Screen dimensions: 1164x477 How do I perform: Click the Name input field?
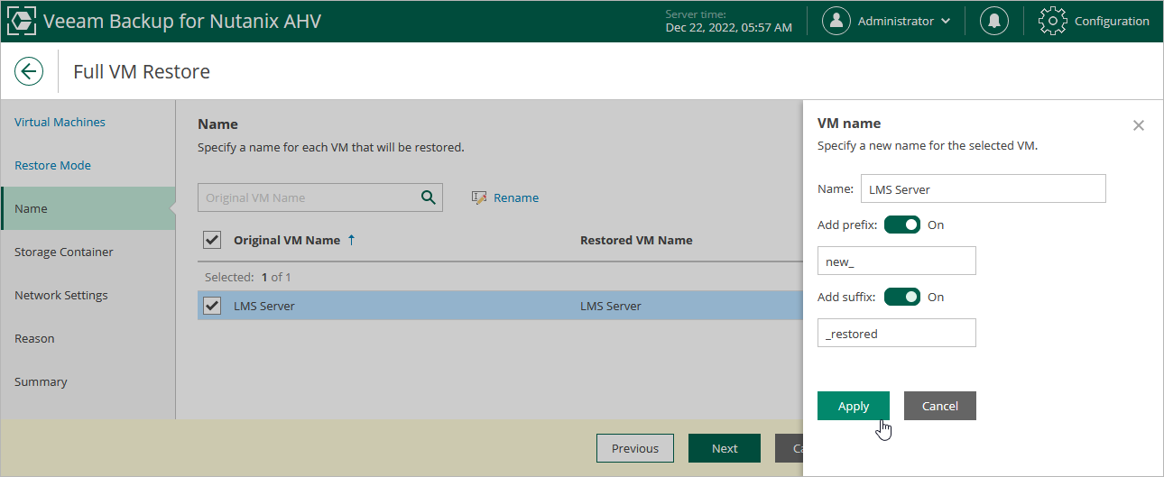(984, 188)
